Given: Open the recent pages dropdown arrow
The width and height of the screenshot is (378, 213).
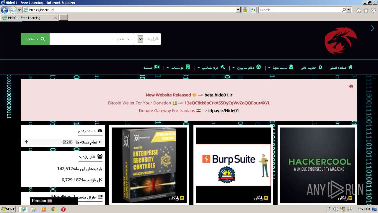Looking at the screenshot, I should (x=19, y=10).
